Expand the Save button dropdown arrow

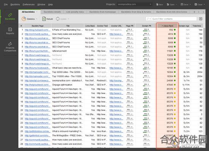click(x=190, y=5)
